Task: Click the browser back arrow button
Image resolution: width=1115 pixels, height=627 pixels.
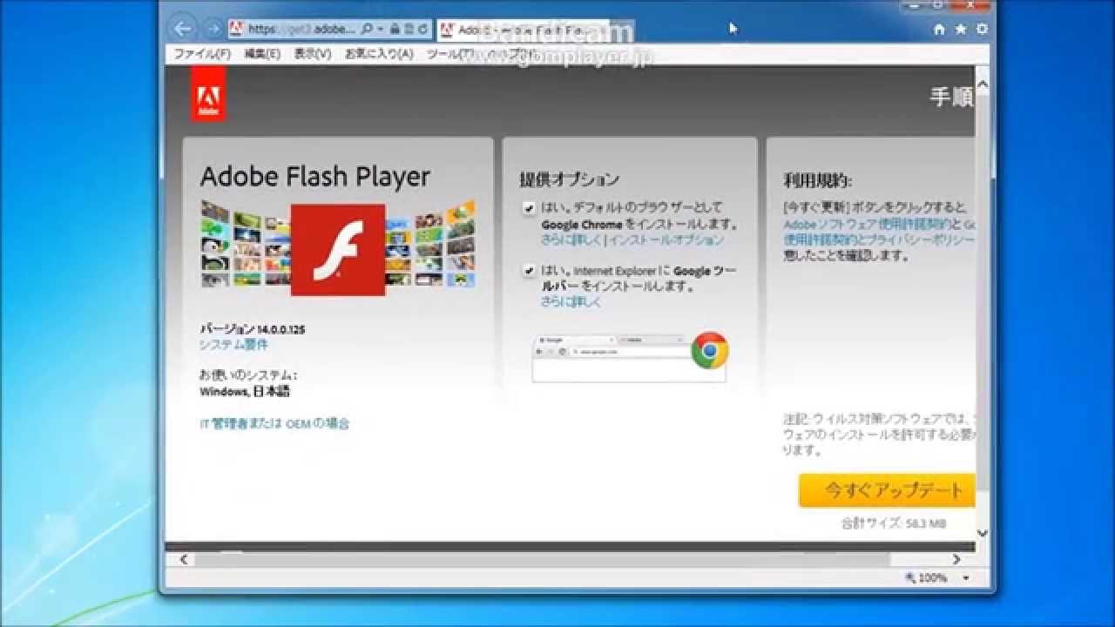Action: (x=182, y=29)
